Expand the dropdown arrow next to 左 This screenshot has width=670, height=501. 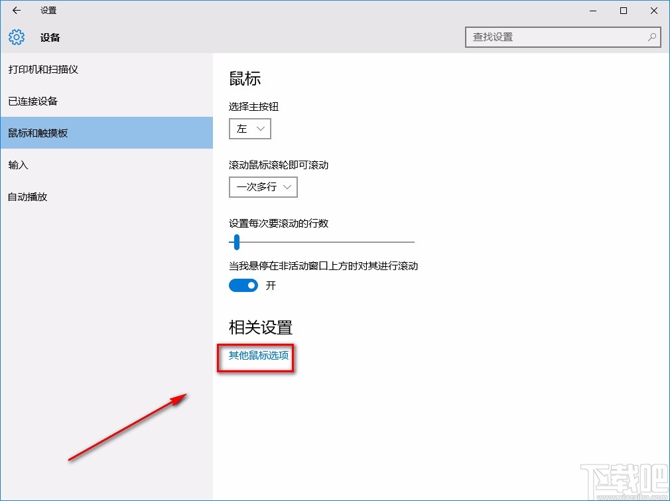[262, 129]
